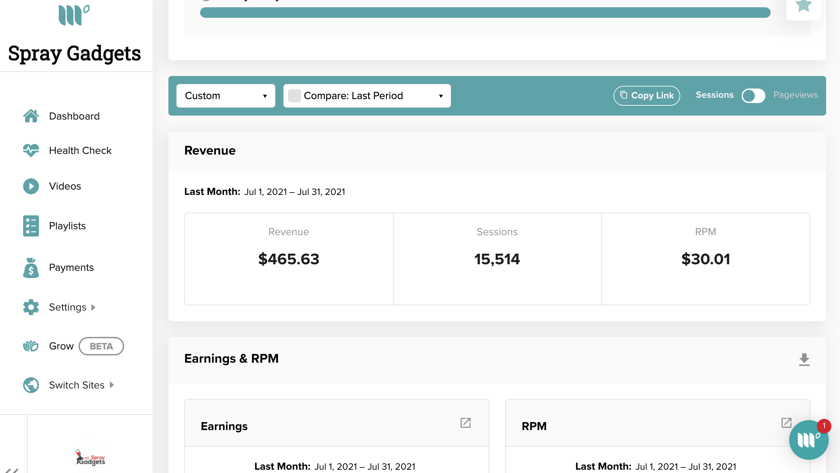The height and width of the screenshot is (473, 840).
Task: Click the teal progress bar at top
Action: pos(485,13)
